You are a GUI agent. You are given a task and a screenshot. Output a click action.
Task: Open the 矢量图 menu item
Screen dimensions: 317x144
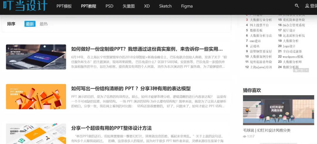[x=129, y=6]
